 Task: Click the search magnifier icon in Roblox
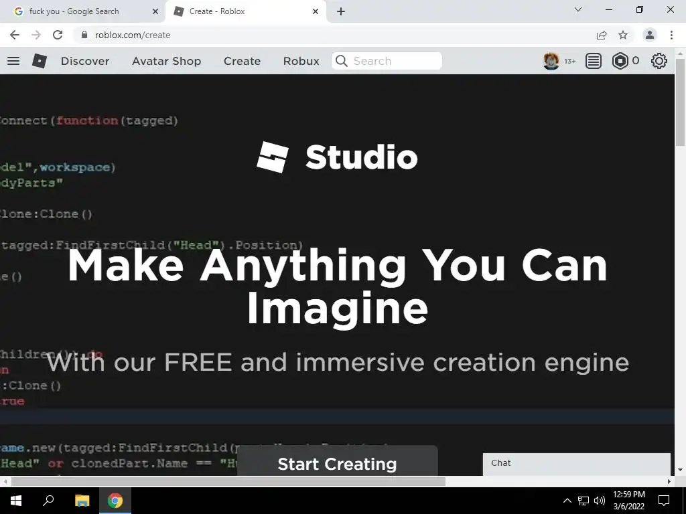pyautogui.click(x=341, y=61)
